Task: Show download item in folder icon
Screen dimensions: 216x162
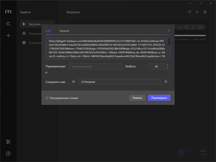Action: click(x=186, y=27)
